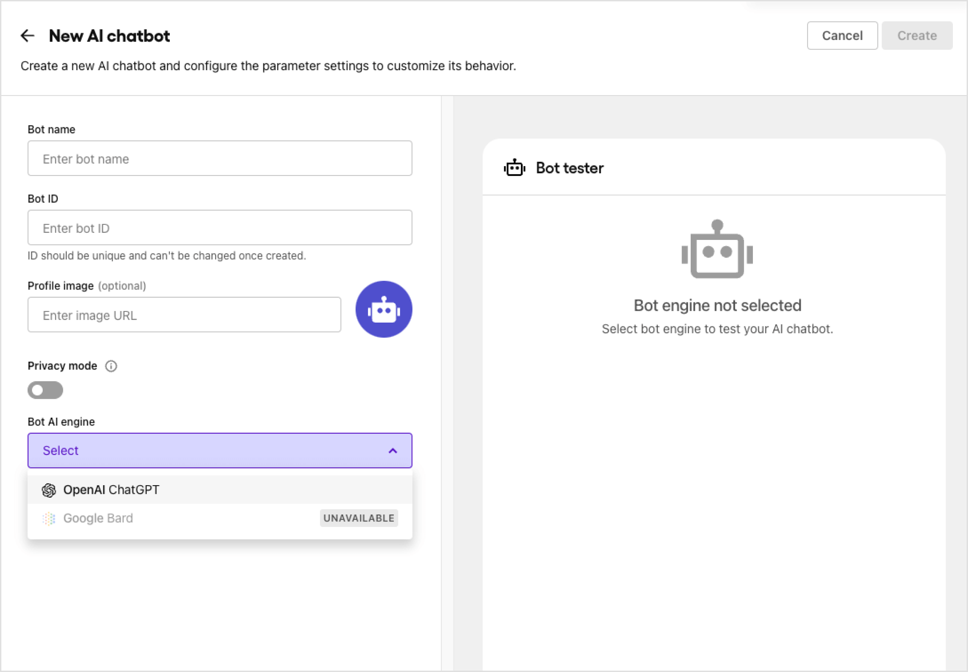Click the New AI chatbot page title
The image size is (968, 672).
110,36
